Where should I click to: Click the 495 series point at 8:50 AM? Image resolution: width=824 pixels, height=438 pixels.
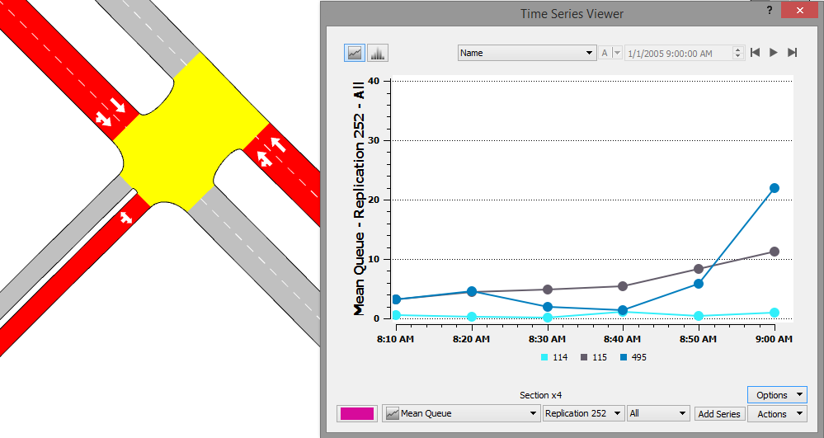point(699,284)
